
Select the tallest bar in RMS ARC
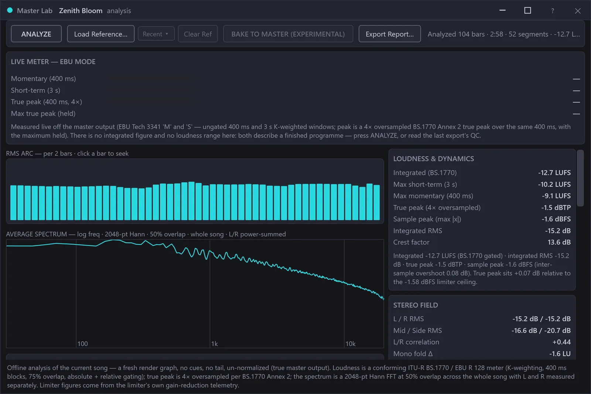tap(191, 201)
